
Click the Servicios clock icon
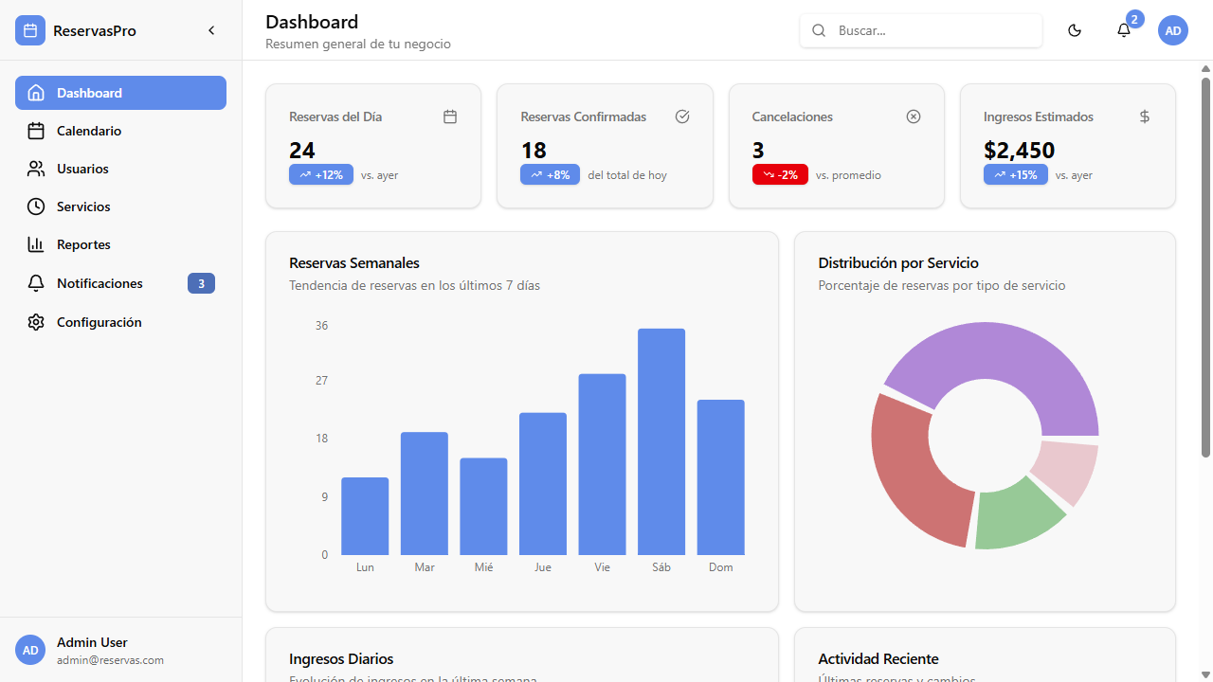tap(36, 206)
